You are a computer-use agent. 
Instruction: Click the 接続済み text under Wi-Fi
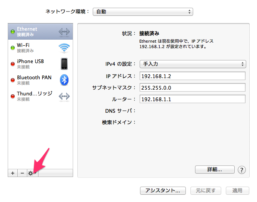click(25, 51)
